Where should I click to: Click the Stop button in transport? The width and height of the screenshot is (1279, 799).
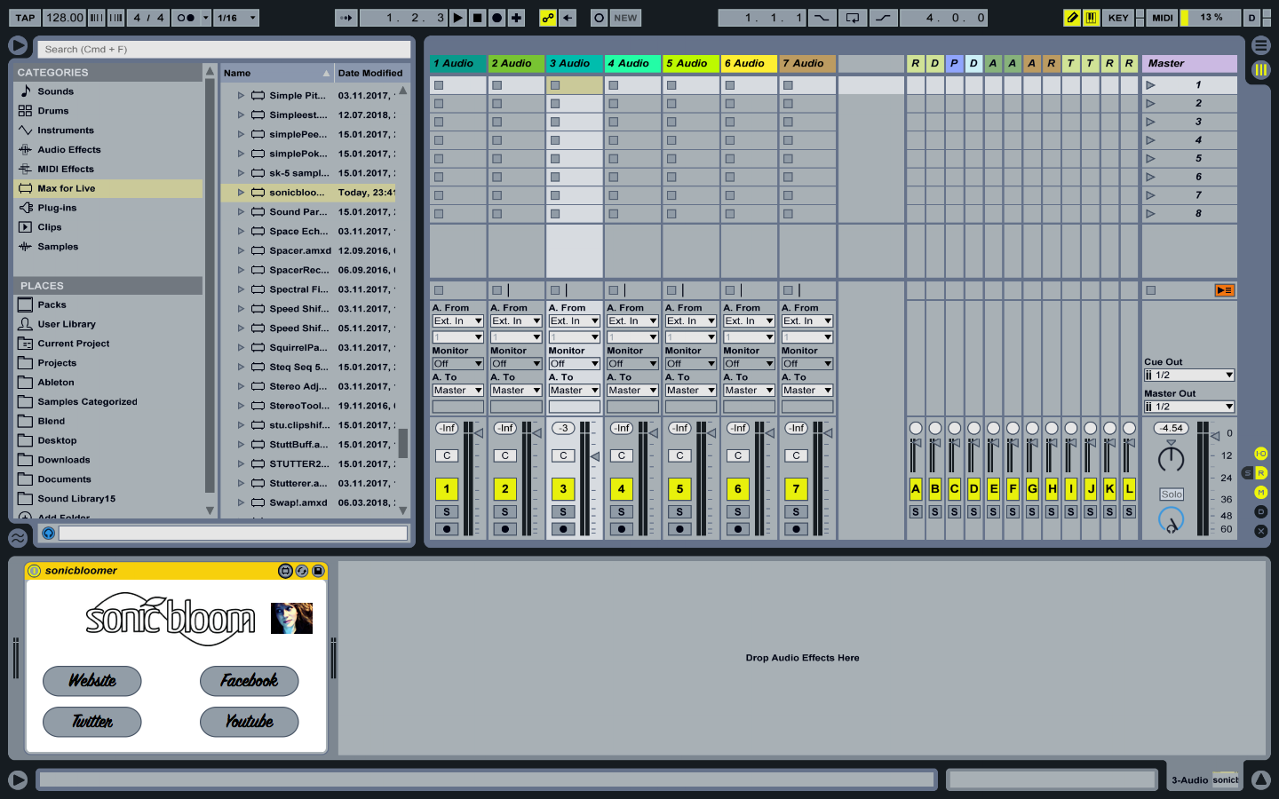[x=477, y=18]
